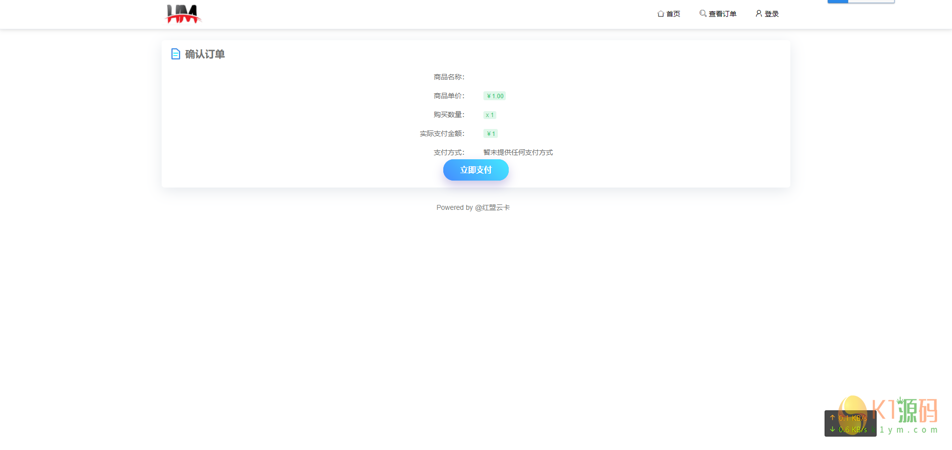Click the 购买数量 label
The height and width of the screenshot is (450, 952).
click(449, 115)
